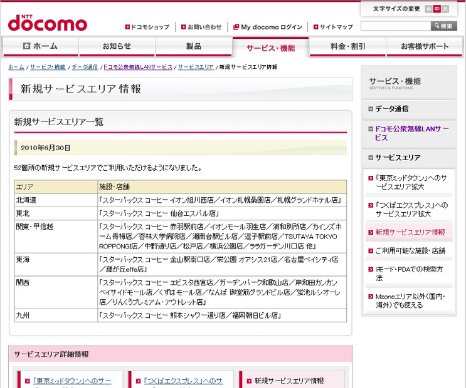Go to the ホーム tab
The image size is (466, 388).
tap(40, 46)
